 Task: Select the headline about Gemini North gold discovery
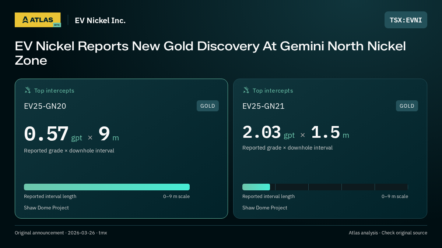pos(210,53)
